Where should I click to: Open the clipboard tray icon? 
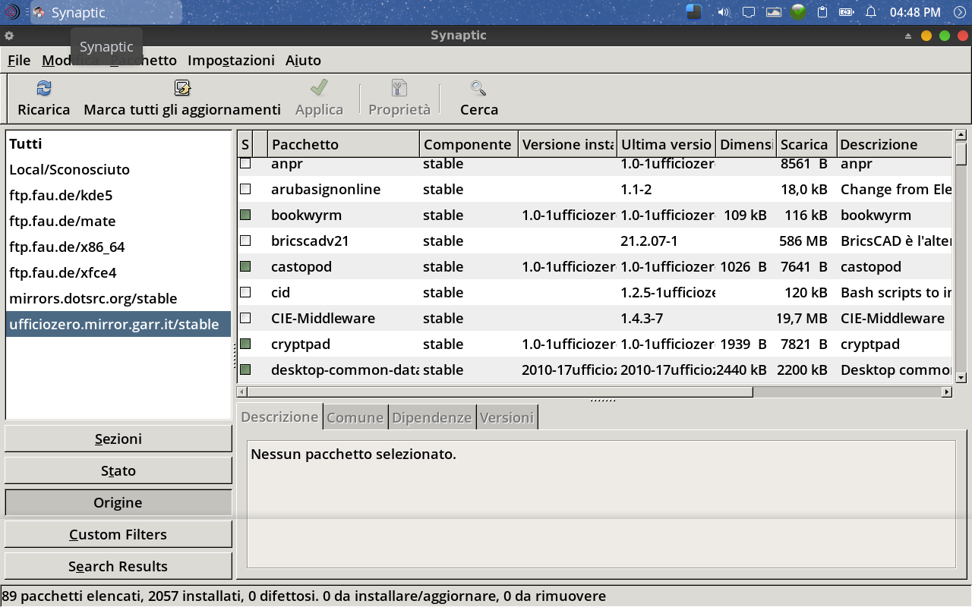point(822,12)
